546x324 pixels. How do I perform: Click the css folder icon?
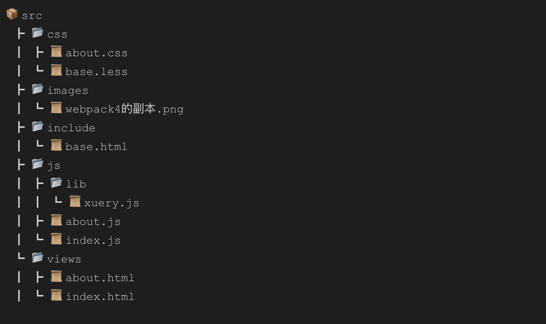[37, 33]
